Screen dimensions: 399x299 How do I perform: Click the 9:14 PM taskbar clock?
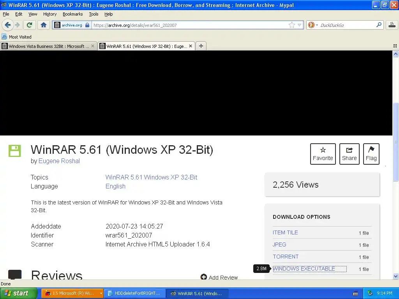click(x=385, y=293)
